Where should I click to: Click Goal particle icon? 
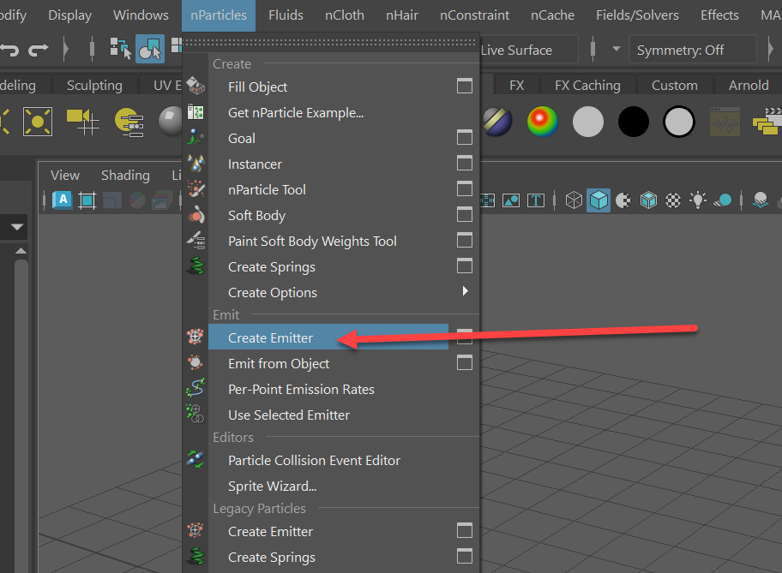point(195,137)
